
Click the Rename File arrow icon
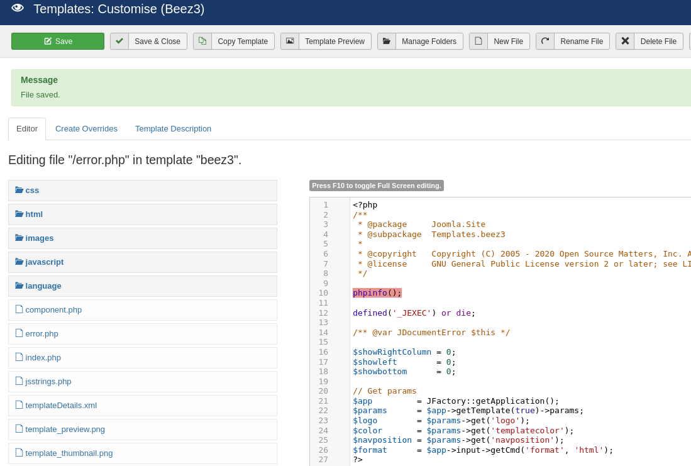click(545, 42)
